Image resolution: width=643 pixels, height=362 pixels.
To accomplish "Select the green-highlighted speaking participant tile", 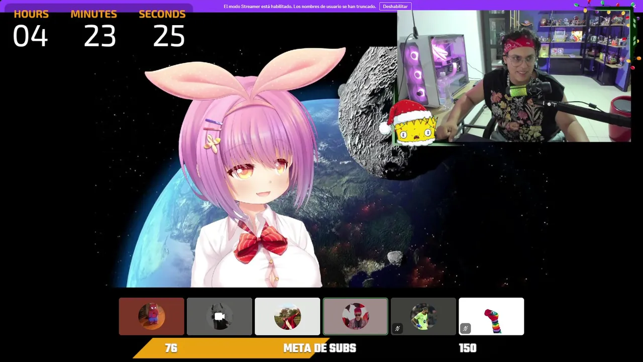I will (356, 316).
